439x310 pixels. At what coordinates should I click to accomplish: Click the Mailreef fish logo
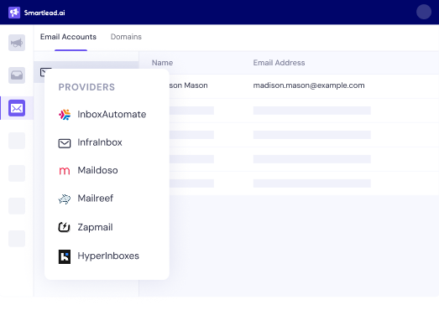65,199
